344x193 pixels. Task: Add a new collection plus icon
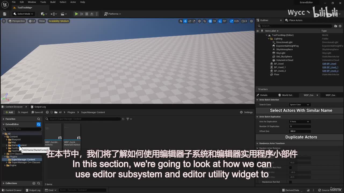point(34,183)
